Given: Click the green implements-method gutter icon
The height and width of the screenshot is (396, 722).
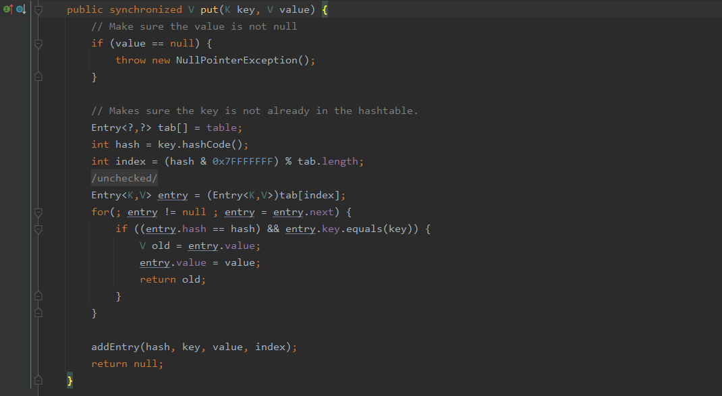Looking at the screenshot, I should (8, 9).
